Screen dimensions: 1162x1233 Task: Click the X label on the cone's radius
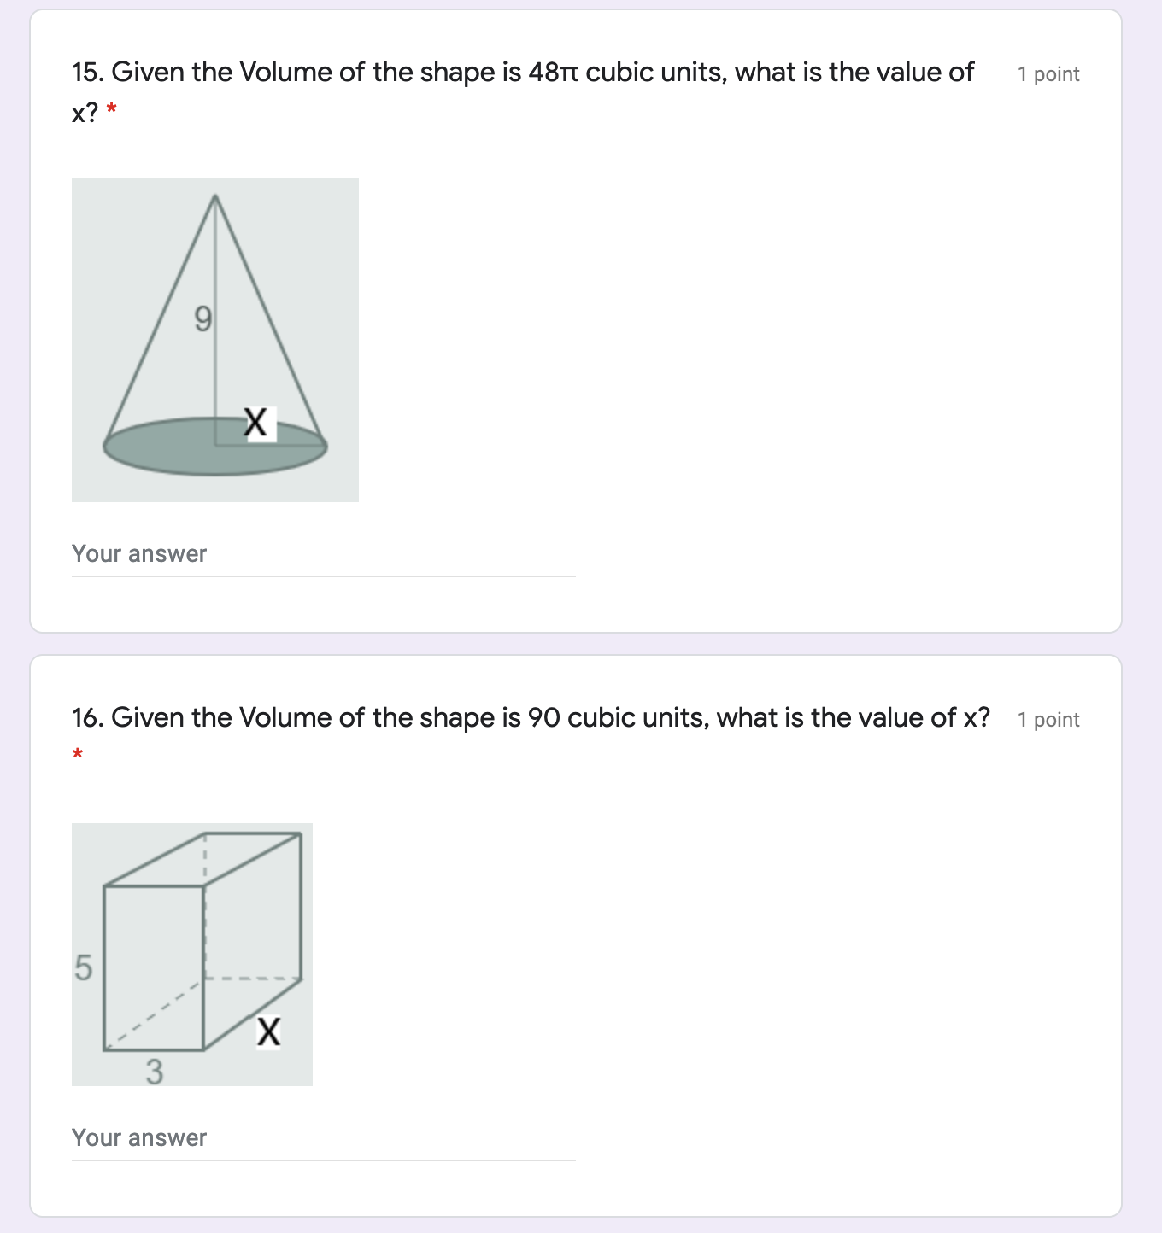[x=255, y=420]
